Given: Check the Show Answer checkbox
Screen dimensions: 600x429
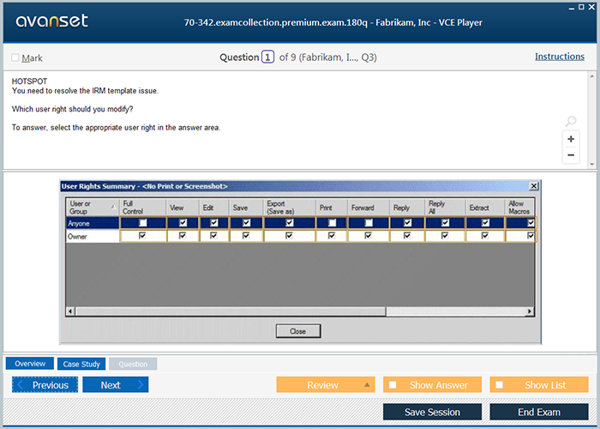Looking at the screenshot, I should coord(393,384).
